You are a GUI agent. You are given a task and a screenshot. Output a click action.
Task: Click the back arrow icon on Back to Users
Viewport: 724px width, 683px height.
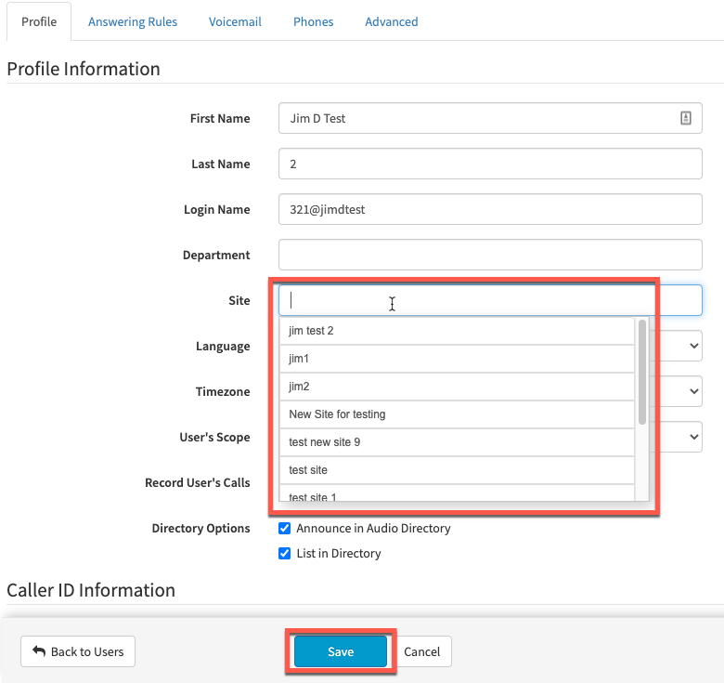click(x=39, y=651)
